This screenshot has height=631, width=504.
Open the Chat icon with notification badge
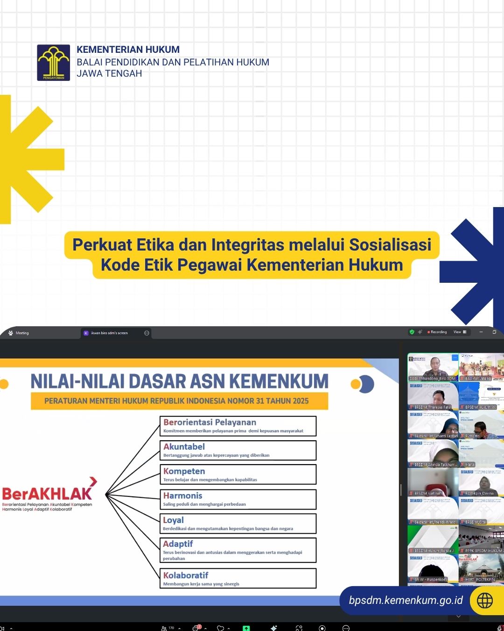point(196,628)
